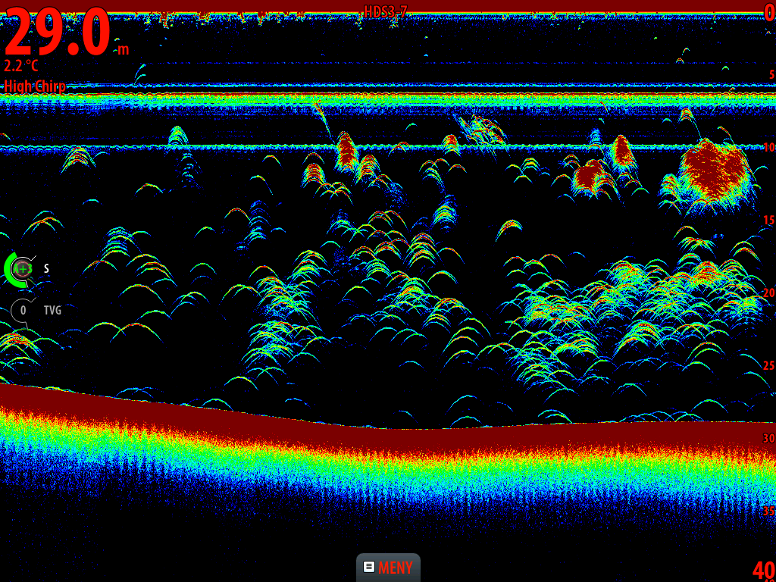The height and width of the screenshot is (582, 776).
Task: Tap the list icon inside the MENY button
Action: click(x=369, y=567)
